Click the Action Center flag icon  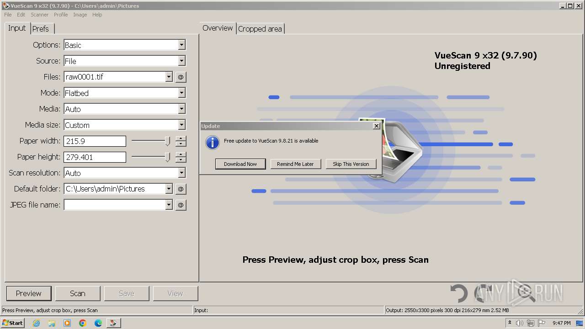[x=542, y=323]
